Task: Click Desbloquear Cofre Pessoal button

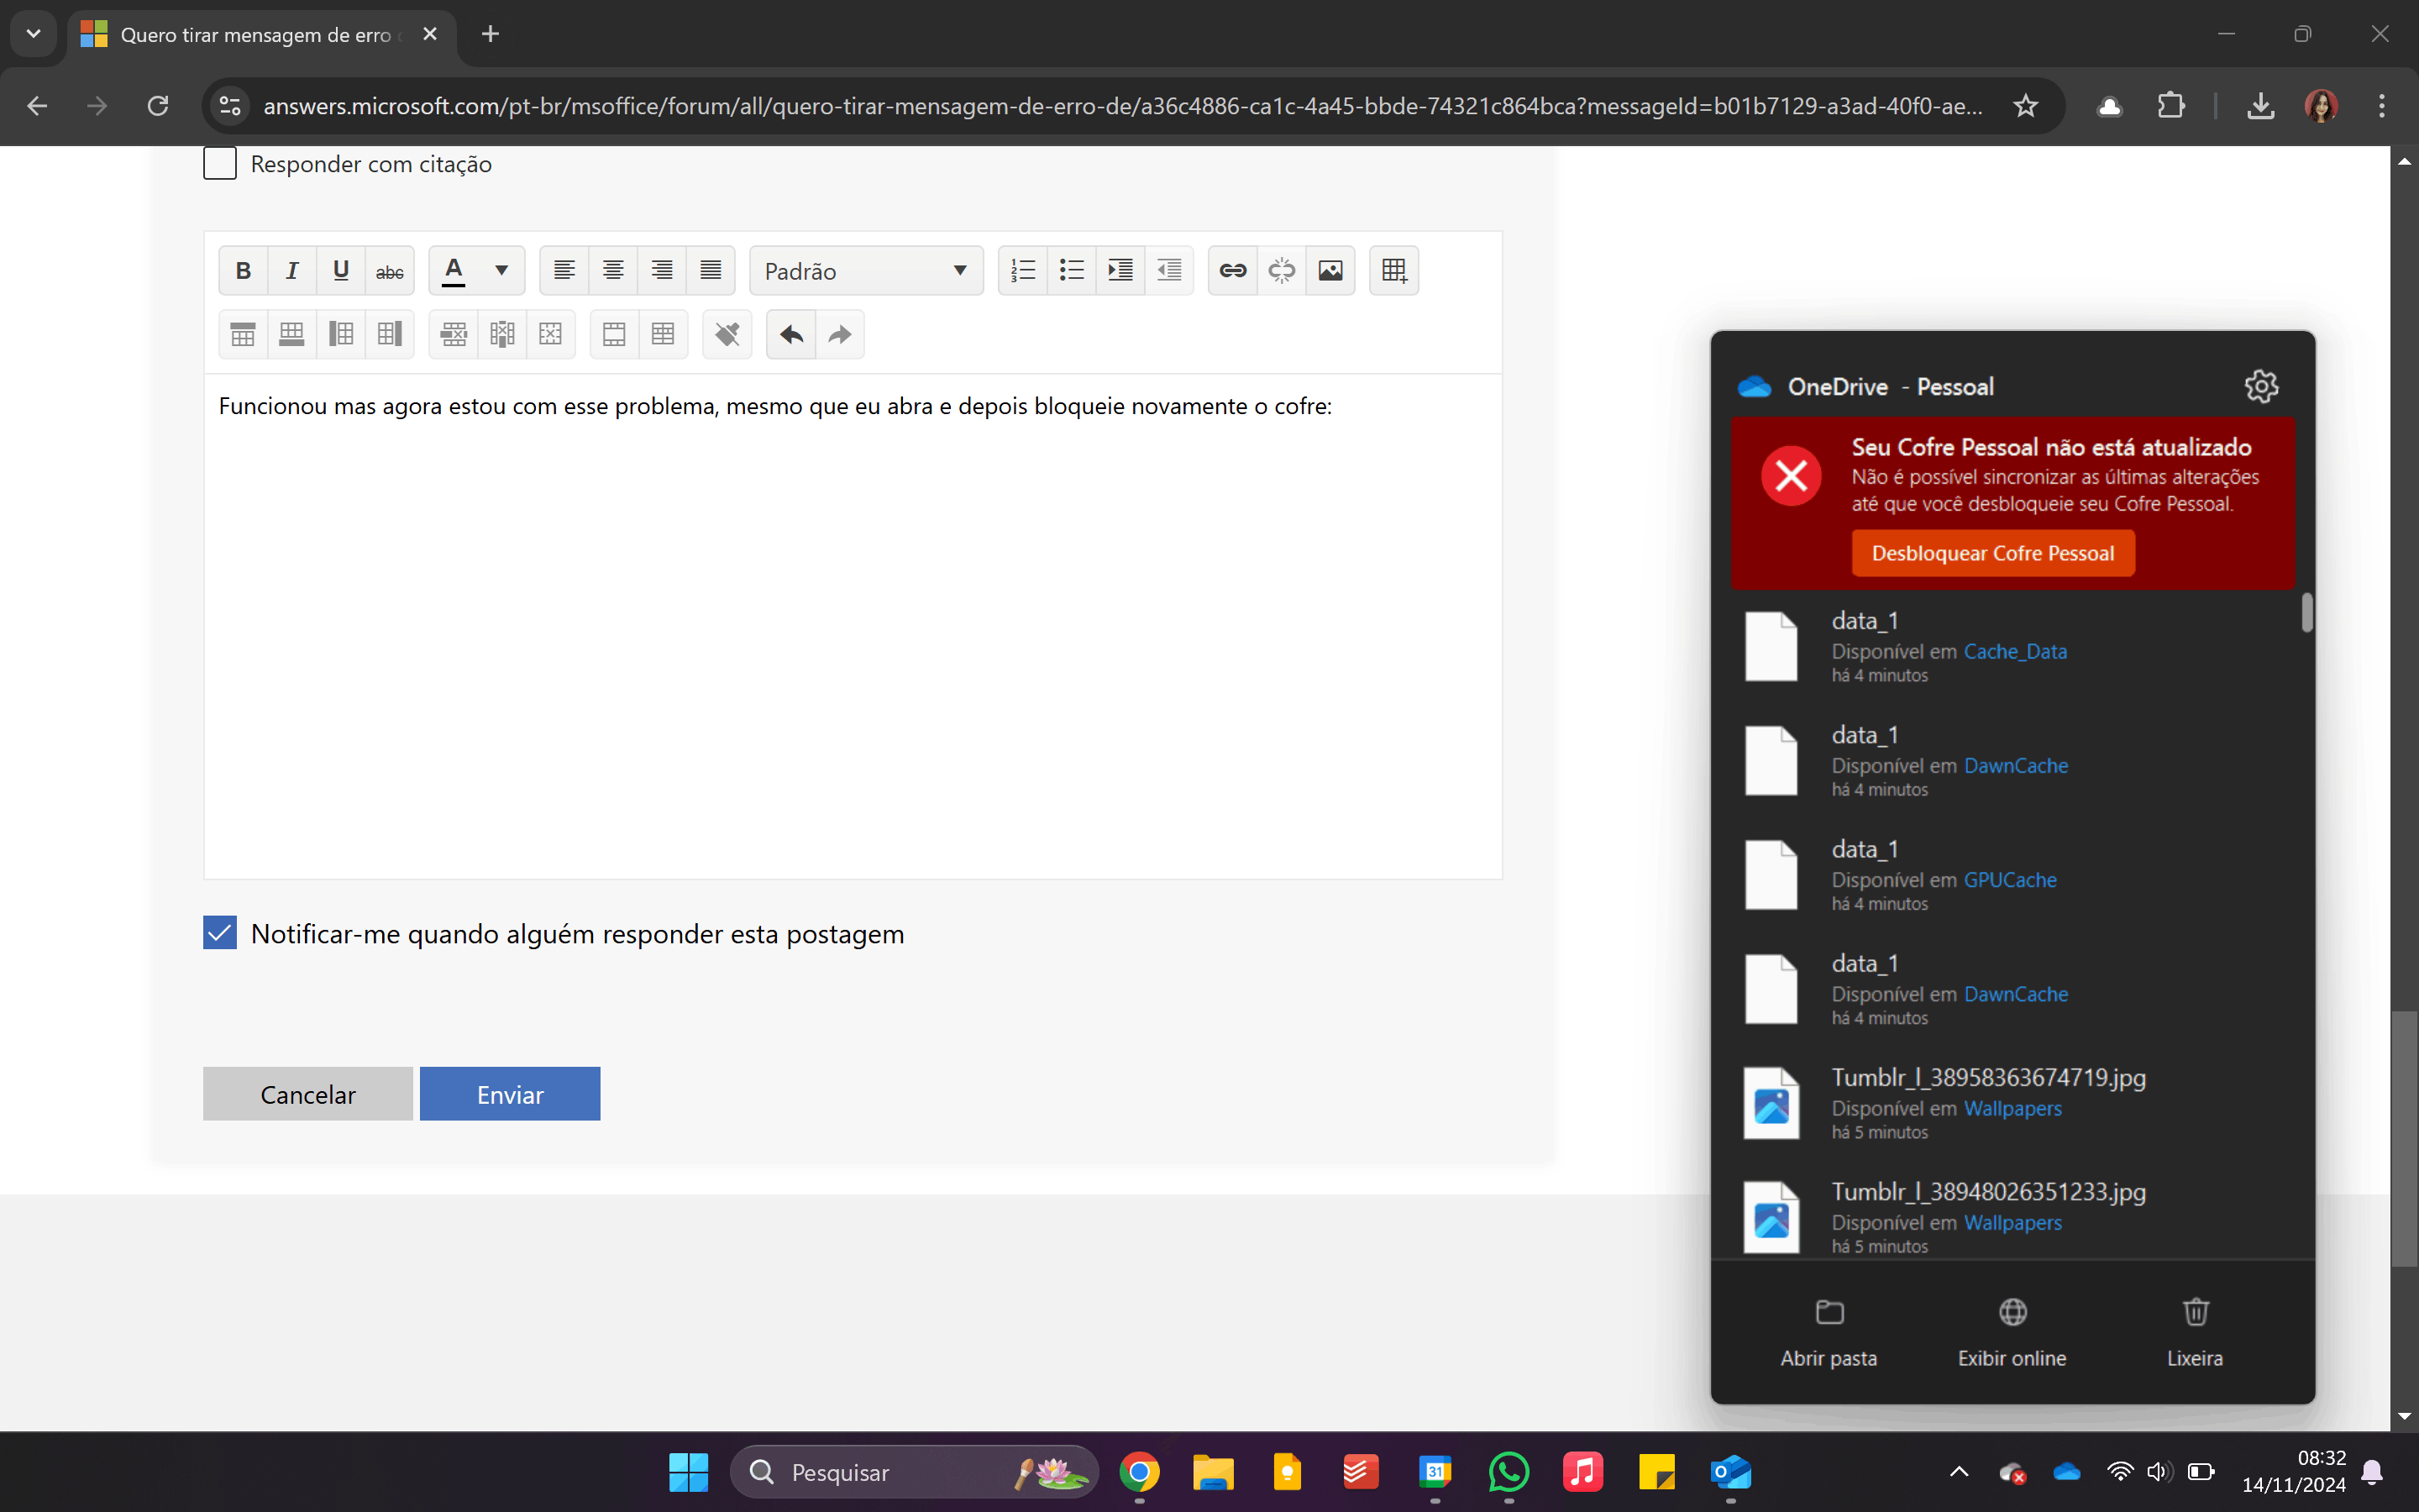Action: coord(1992,553)
